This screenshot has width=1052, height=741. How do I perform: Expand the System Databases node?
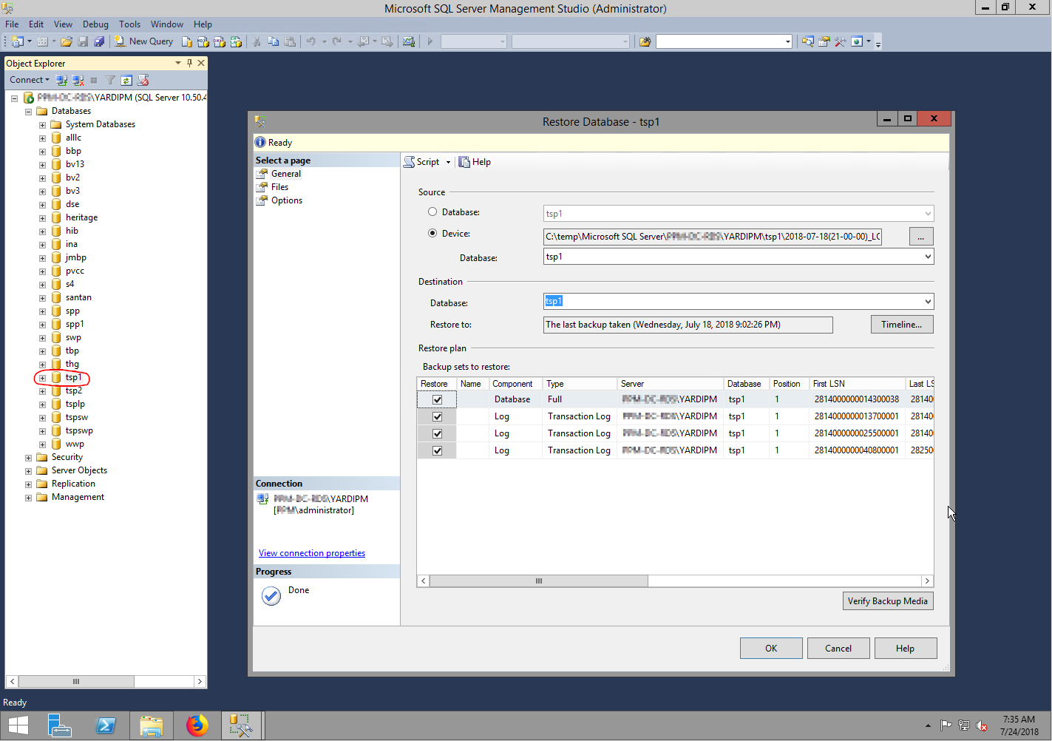(42, 125)
